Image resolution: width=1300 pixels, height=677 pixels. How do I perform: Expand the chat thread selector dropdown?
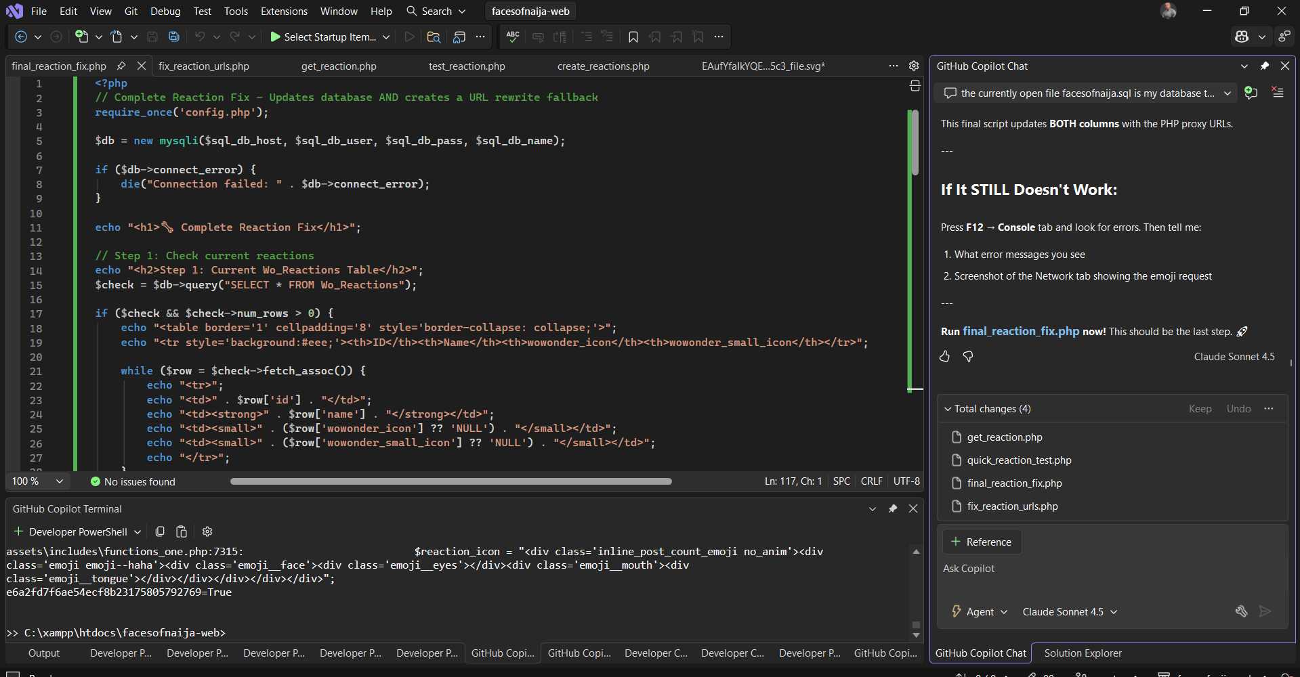point(1227,93)
